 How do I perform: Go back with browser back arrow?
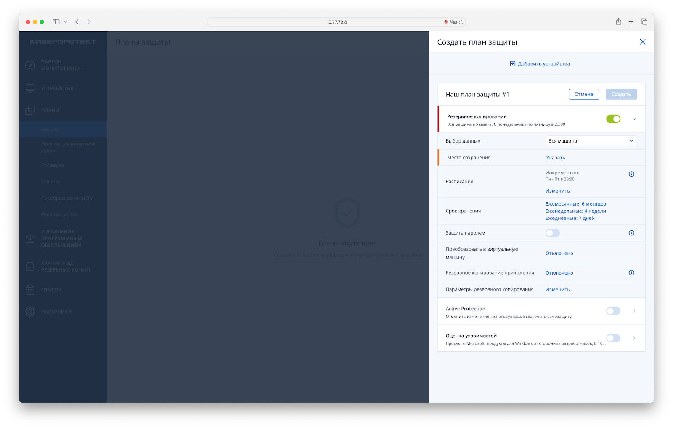tap(77, 22)
